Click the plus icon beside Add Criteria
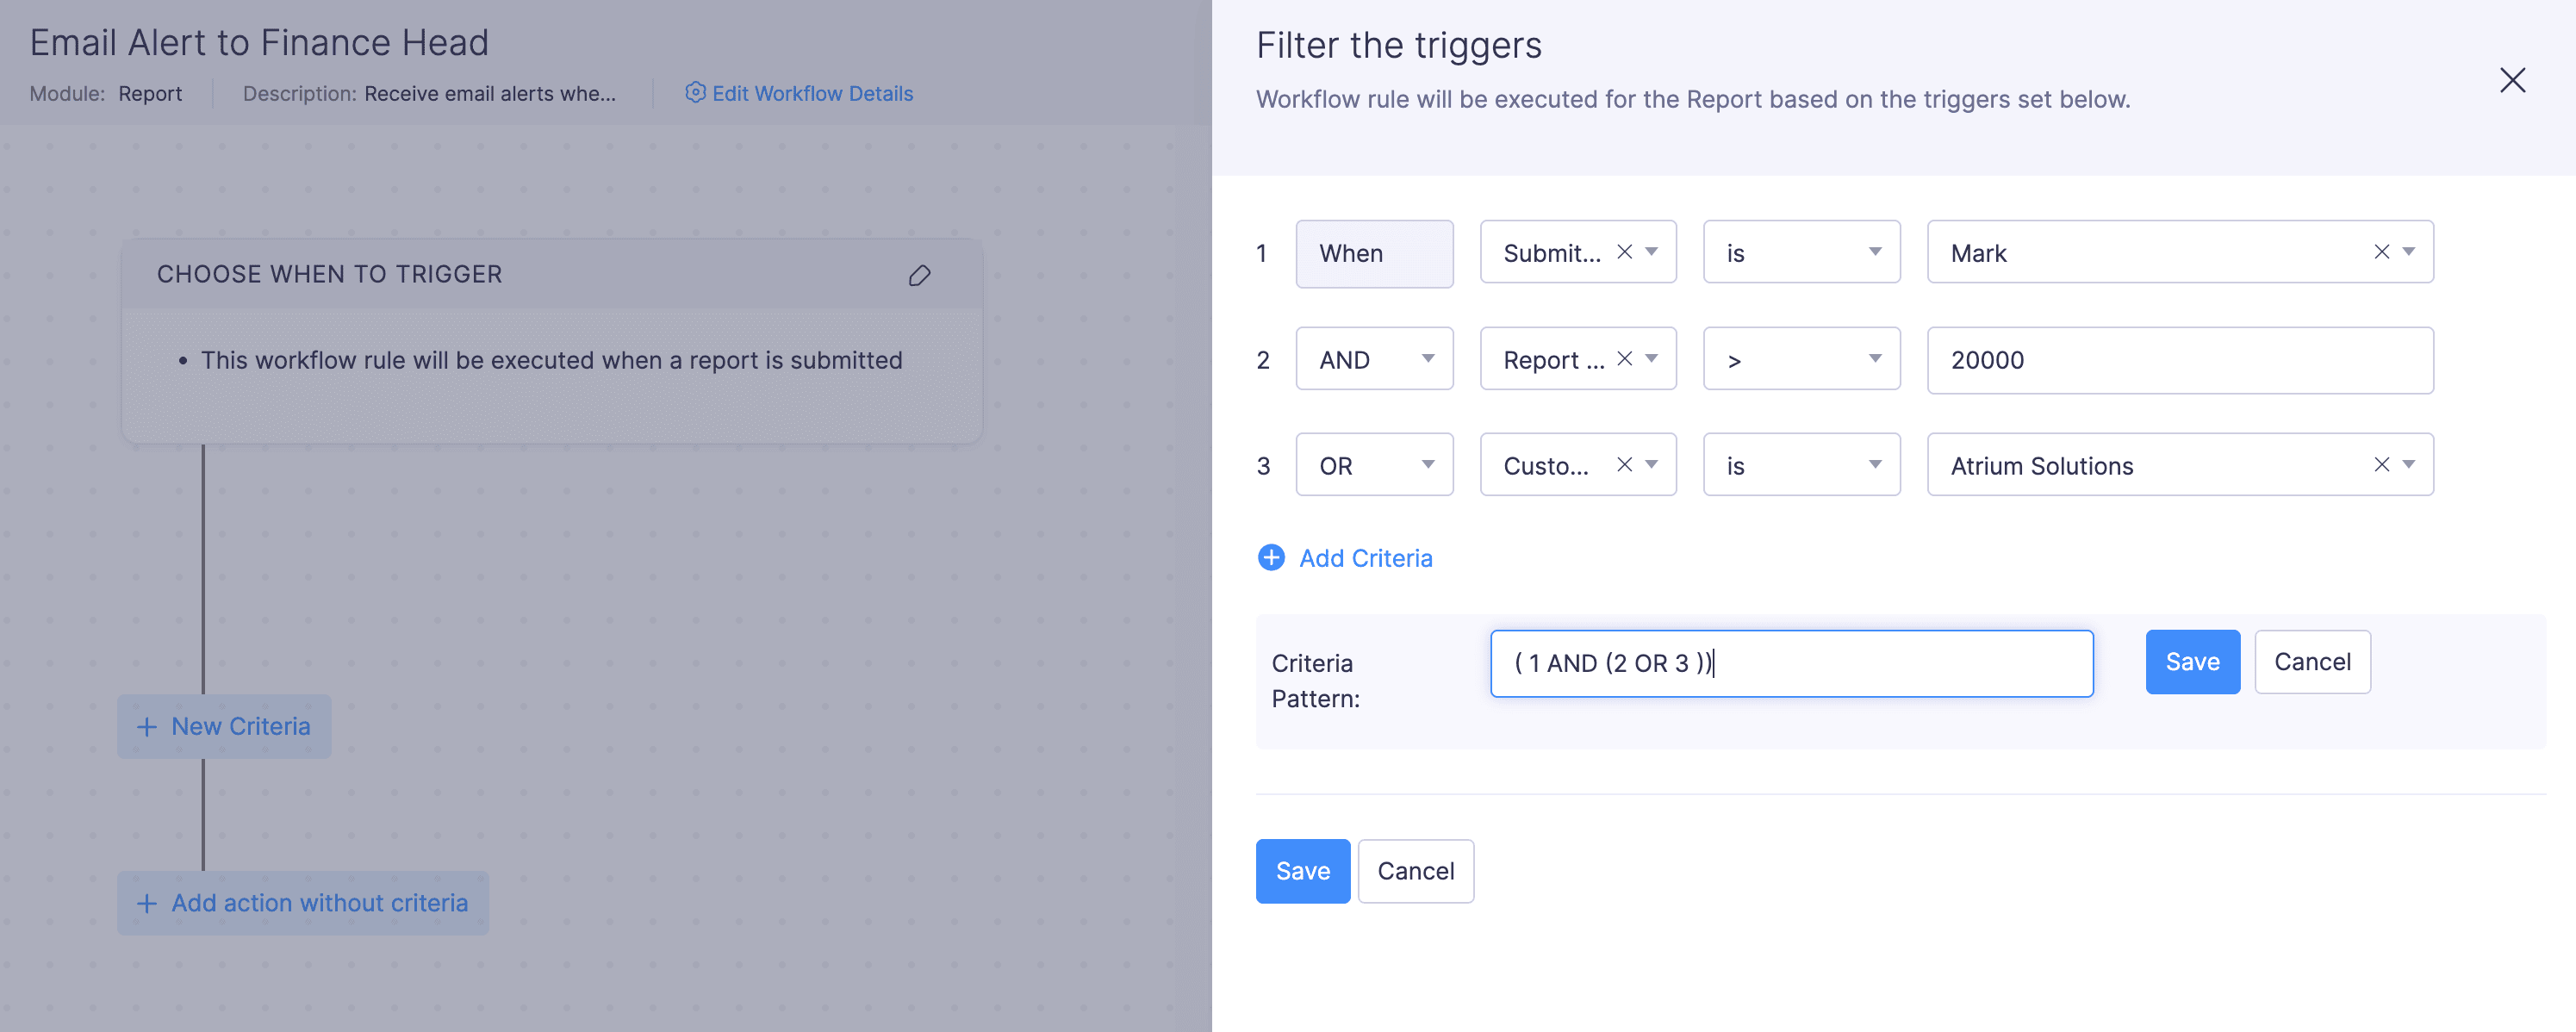 [1270, 558]
